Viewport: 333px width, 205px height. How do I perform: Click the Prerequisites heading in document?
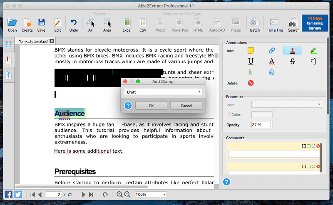point(75,171)
